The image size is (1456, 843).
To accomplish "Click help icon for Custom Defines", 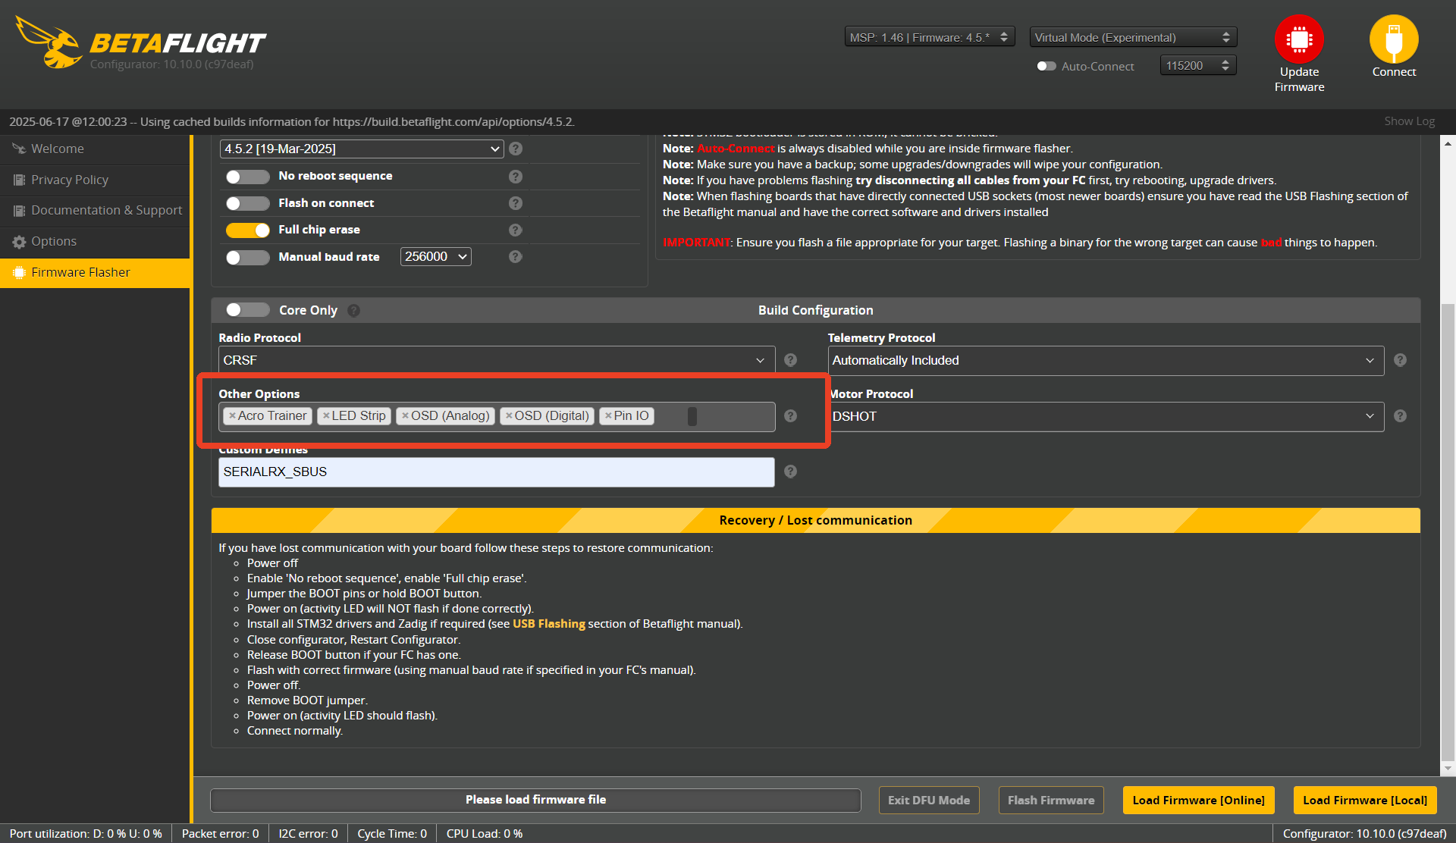I will pos(790,472).
